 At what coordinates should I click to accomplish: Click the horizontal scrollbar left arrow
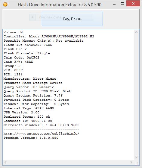(5, 163)
